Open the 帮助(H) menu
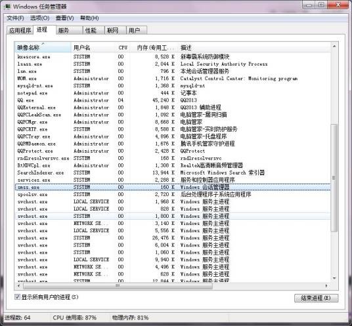 [89, 18]
